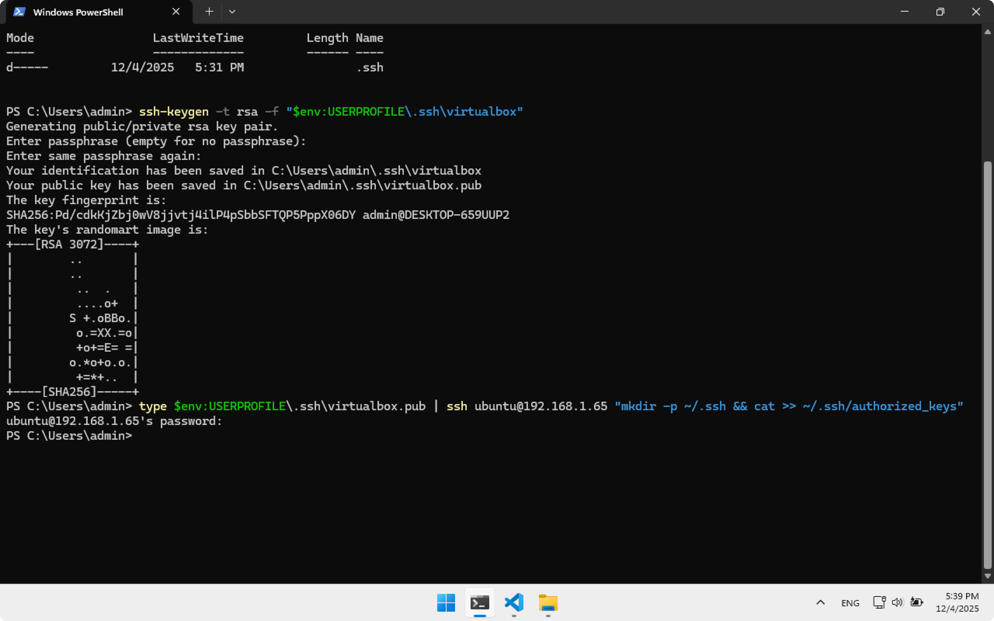
Task: Click the PowerShell icon on the tab
Action: (x=19, y=12)
